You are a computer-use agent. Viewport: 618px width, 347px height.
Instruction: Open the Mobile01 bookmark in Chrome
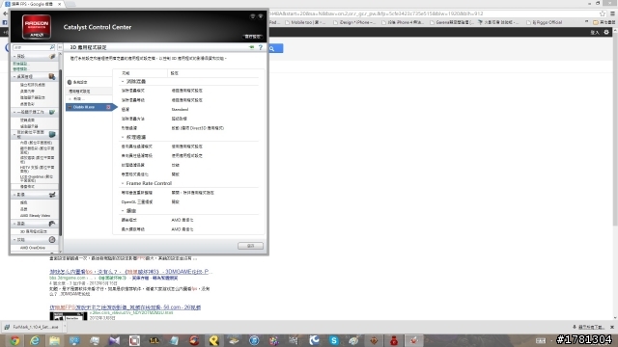(x=305, y=22)
